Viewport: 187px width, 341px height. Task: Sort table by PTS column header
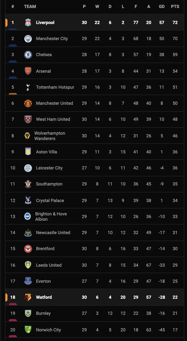coord(175,6)
